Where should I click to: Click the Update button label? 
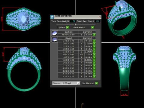click(x=61, y=27)
